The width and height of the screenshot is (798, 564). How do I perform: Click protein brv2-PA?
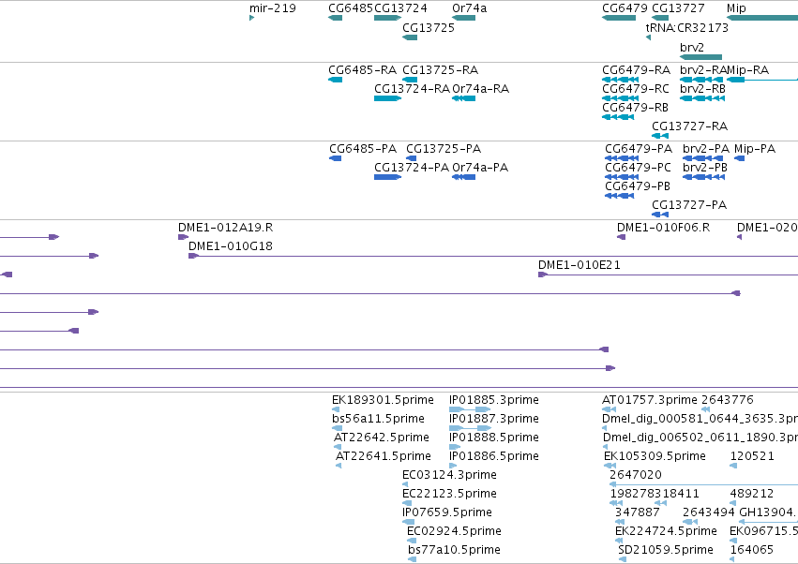tap(706, 149)
